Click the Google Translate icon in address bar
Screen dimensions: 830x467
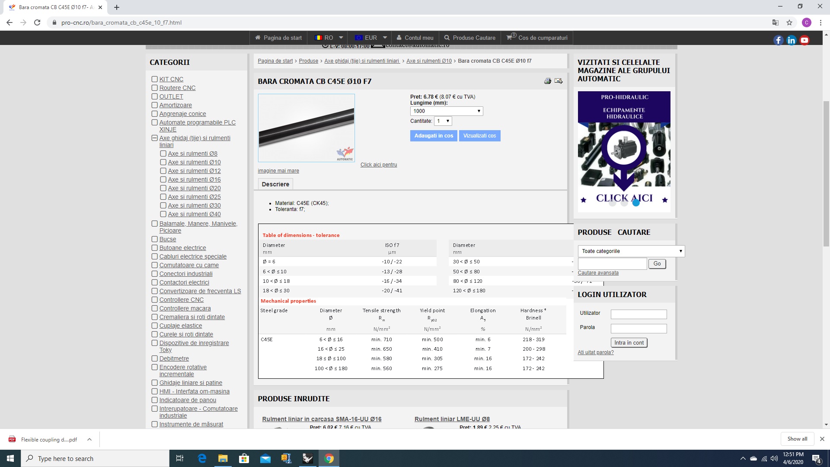coord(776,22)
